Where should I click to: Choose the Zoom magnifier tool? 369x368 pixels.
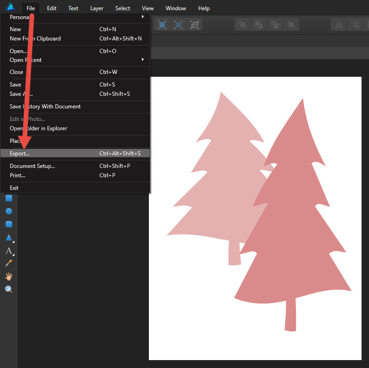click(8, 289)
